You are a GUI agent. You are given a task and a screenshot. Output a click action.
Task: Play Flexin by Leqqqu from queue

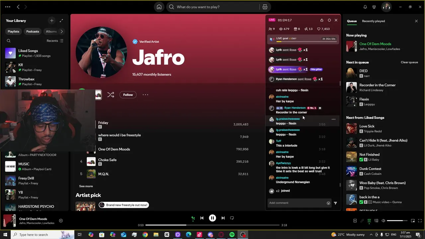point(382,102)
